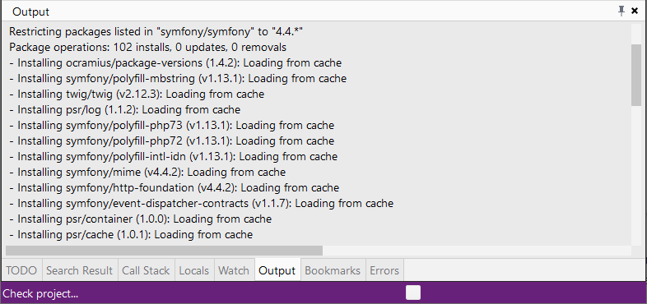647x304 pixels.
Task: Select the Locals tab
Action: tap(194, 270)
